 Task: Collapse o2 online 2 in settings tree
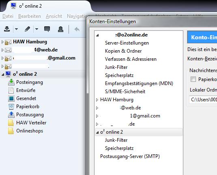click(x=97, y=132)
